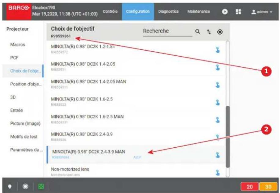The height and width of the screenshot is (193, 280).
Task: Click the sort arrows icon
Action: click(x=209, y=32)
